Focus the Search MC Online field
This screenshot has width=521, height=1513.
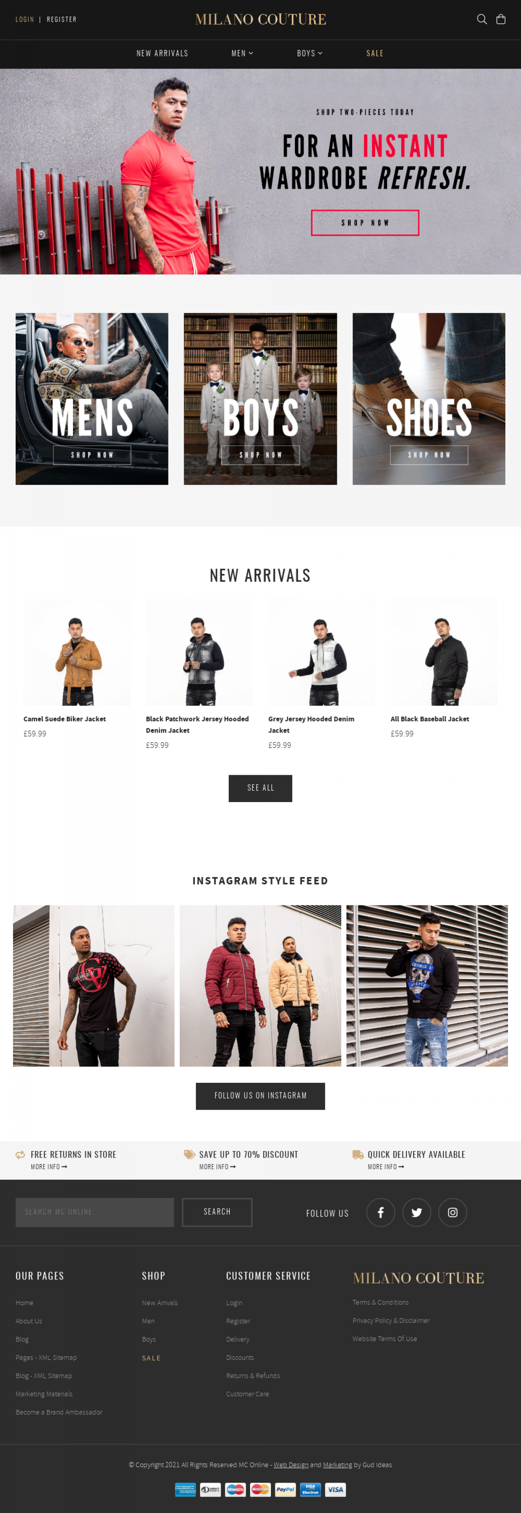click(95, 1212)
